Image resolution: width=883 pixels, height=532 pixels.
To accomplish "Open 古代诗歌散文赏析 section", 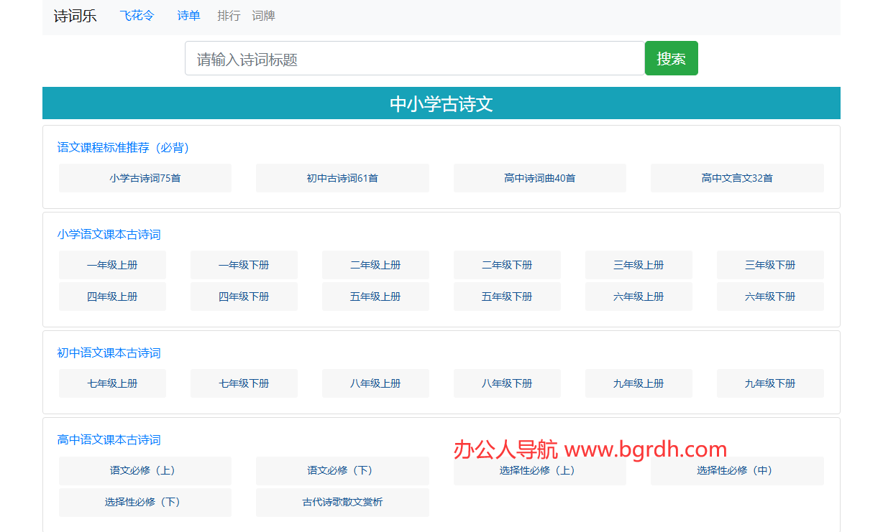I will [342, 503].
